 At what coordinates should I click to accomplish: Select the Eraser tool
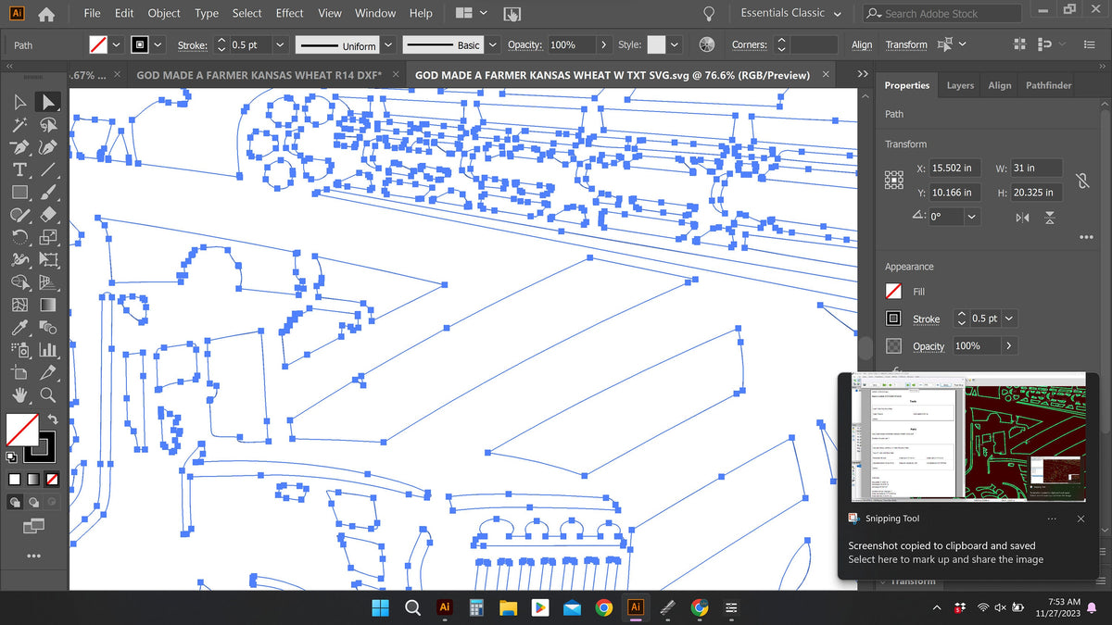pos(48,215)
